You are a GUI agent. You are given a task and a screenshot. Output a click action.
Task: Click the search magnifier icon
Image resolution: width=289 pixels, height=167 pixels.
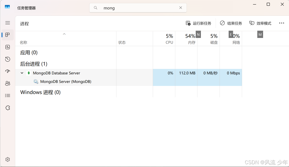pyautogui.click(x=95, y=8)
